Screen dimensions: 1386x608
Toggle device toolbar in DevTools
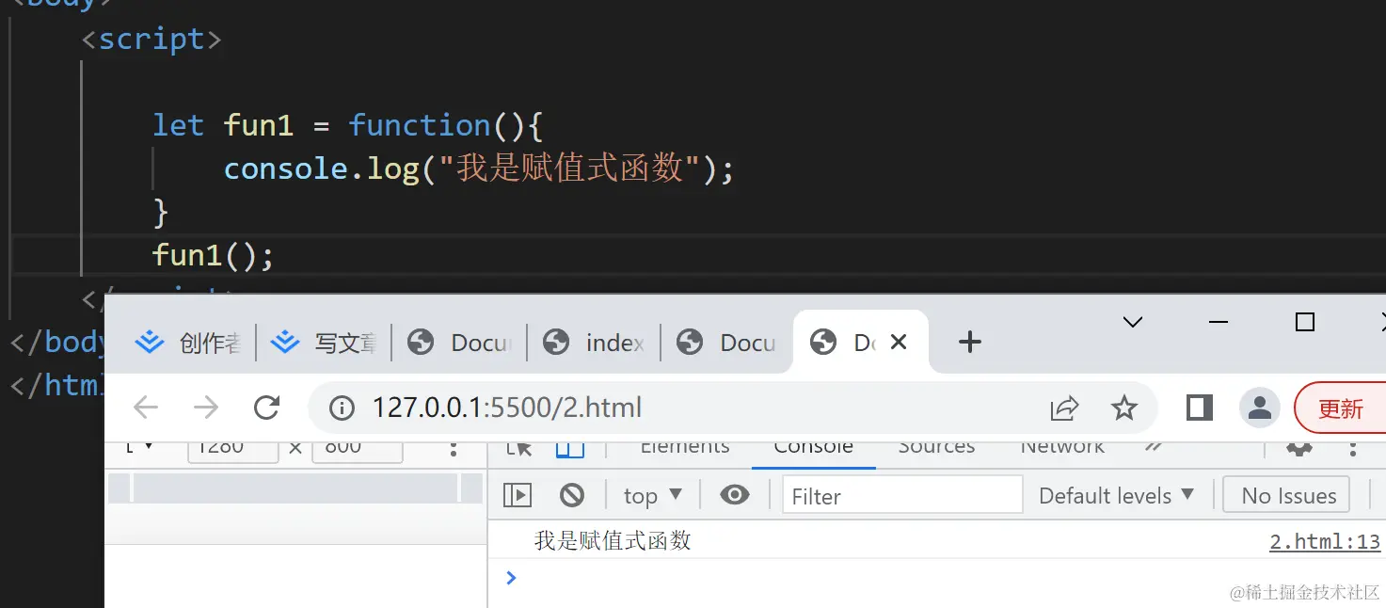[x=569, y=448]
